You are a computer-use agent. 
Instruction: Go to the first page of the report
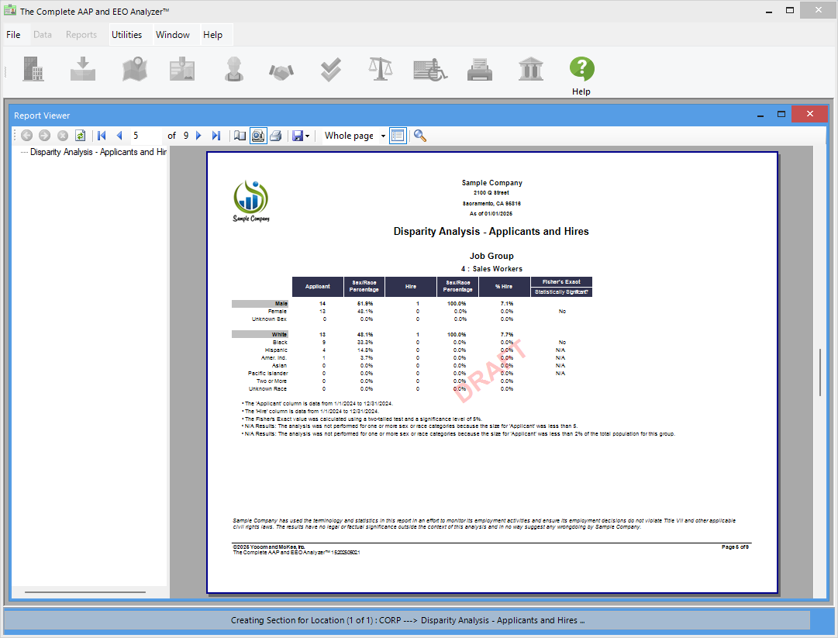click(x=102, y=136)
